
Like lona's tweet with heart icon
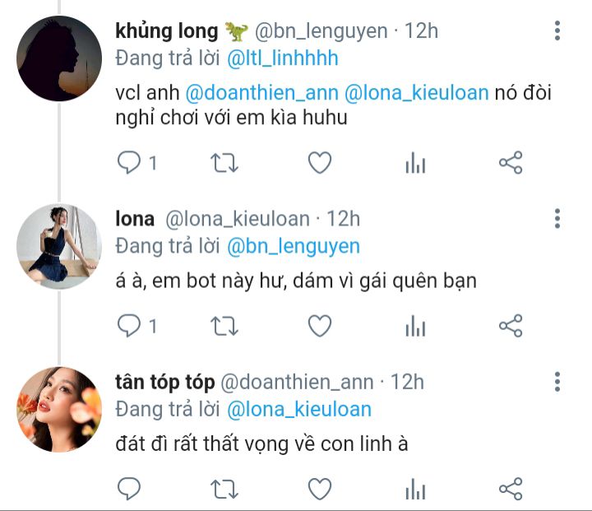click(320, 326)
